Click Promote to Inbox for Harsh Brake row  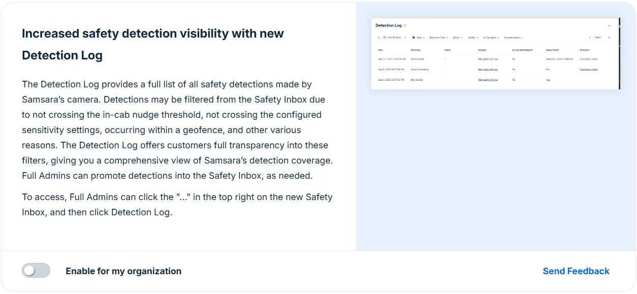coord(589,59)
